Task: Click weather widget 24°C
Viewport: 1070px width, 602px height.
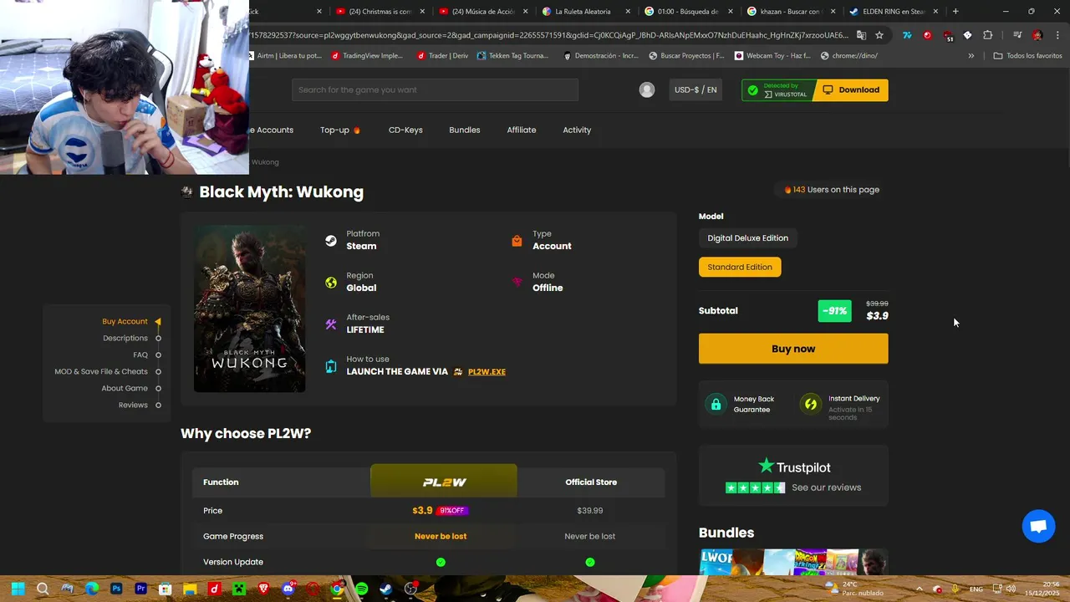Action: pyautogui.click(x=852, y=589)
